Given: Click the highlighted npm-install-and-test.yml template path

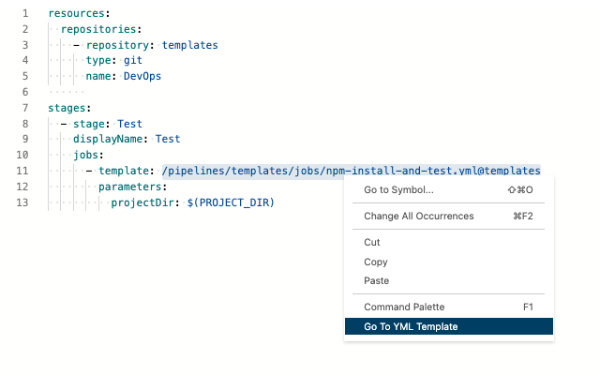Looking at the screenshot, I should (351, 171).
